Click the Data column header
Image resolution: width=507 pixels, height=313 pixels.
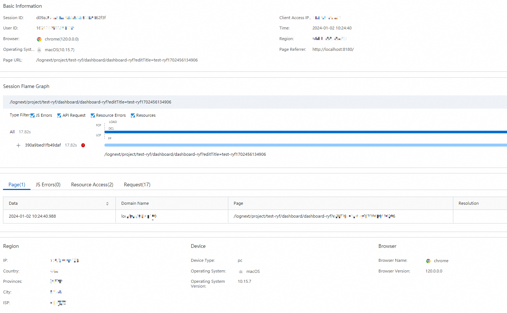[x=59, y=204]
